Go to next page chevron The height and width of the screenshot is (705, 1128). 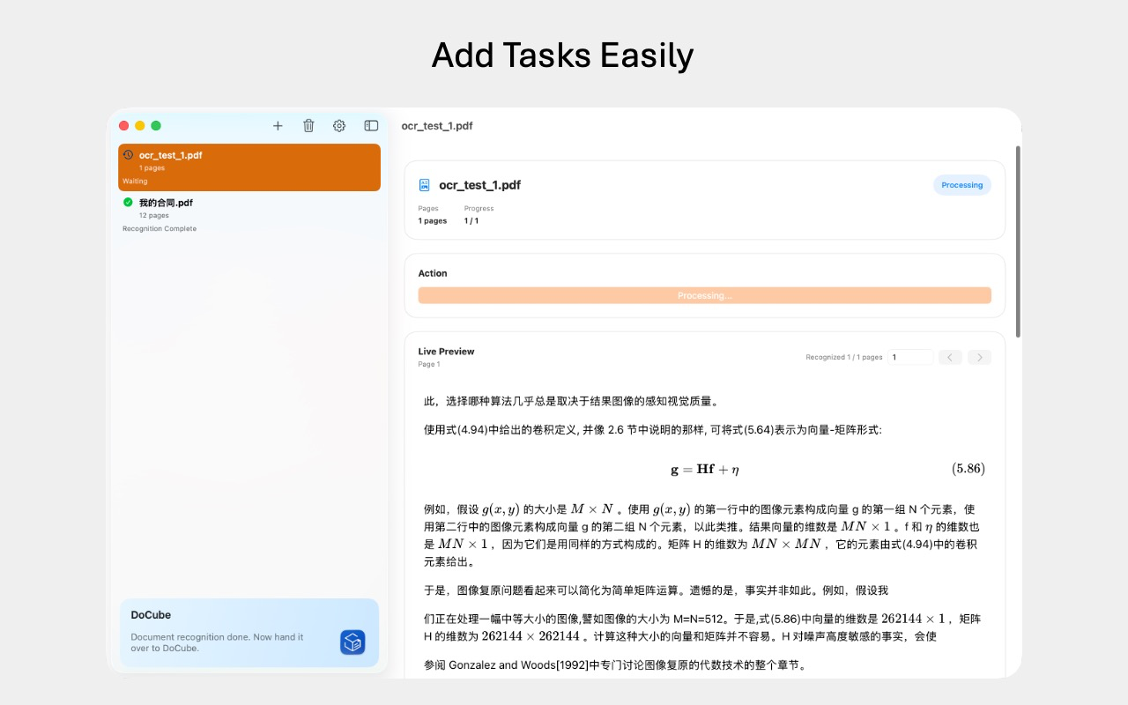coord(980,357)
